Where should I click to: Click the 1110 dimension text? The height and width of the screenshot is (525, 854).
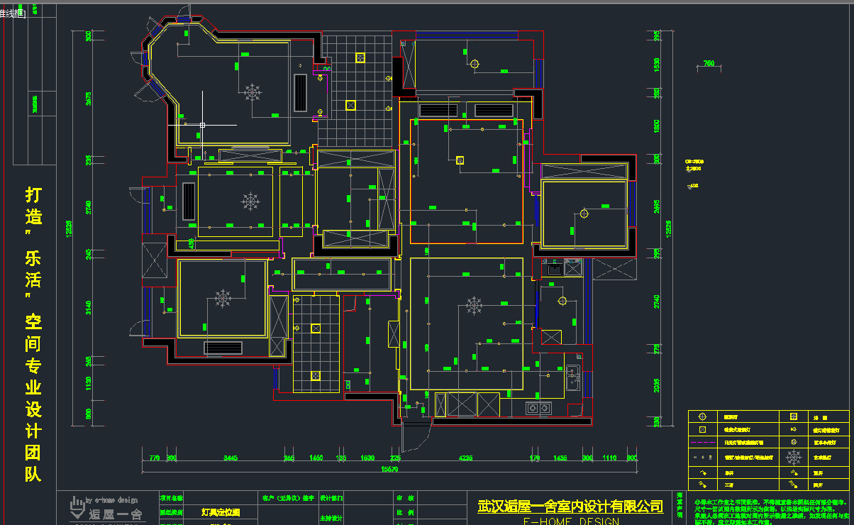coord(609,458)
